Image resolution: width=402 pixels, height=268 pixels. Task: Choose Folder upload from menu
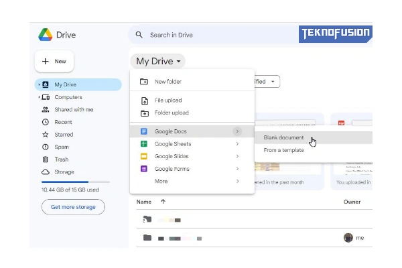click(x=192, y=113)
